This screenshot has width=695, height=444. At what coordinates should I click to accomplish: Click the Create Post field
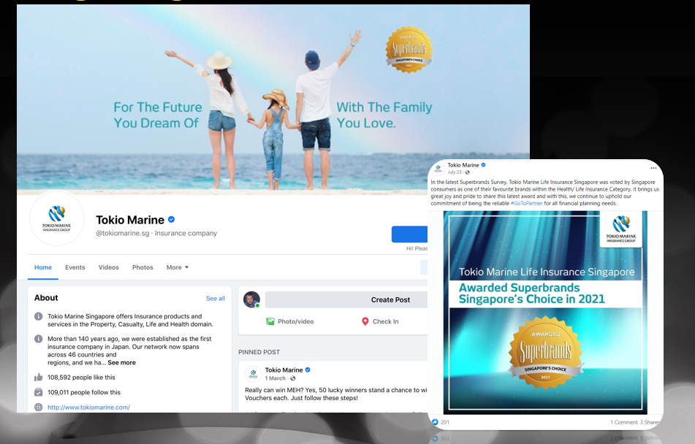click(x=346, y=299)
